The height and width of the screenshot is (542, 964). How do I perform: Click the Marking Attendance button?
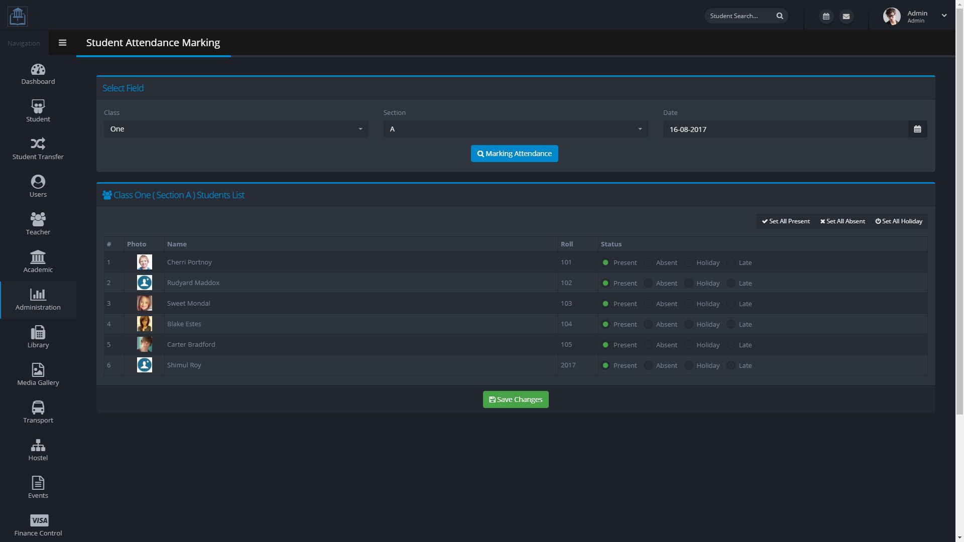tap(514, 154)
